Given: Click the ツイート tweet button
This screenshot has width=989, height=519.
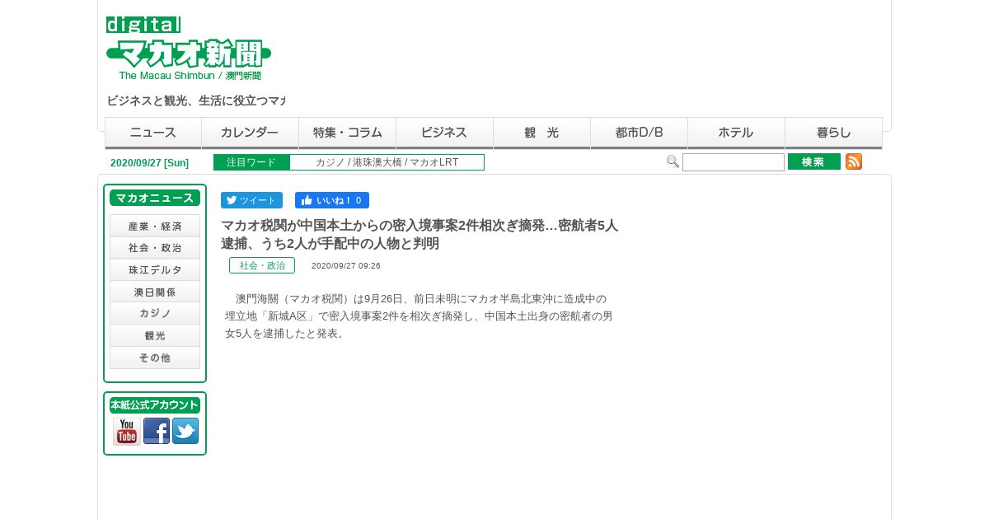Looking at the screenshot, I should pyautogui.click(x=251, y=200).
